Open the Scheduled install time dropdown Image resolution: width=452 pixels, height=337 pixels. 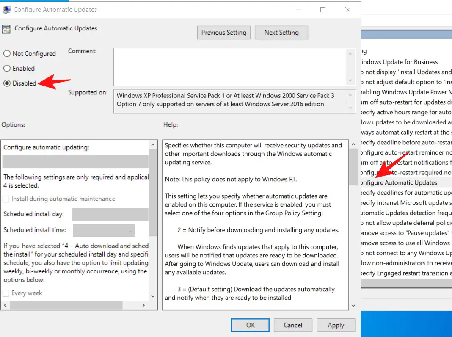click(104, 230)
